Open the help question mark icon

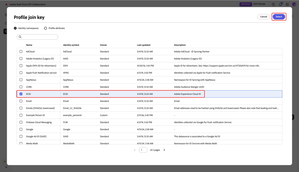273,4
